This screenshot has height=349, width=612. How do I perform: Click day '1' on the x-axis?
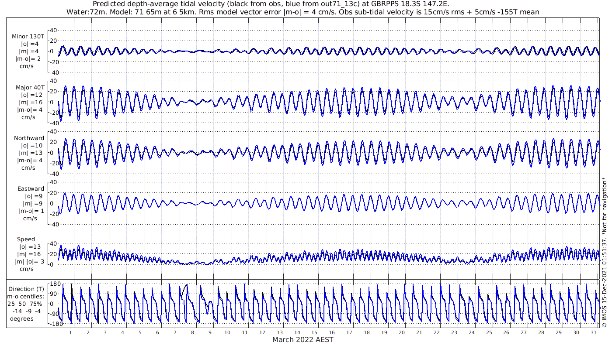point(70,332)
